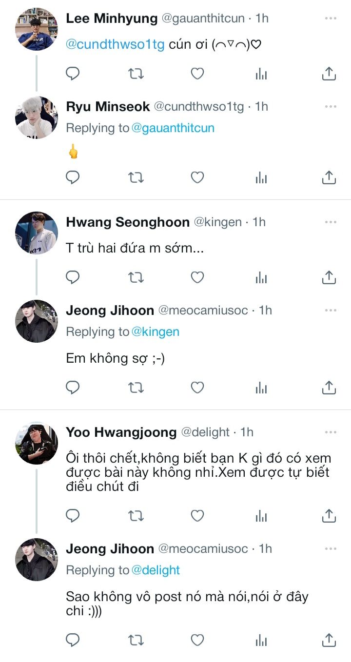Screen dimensions: 351x662
Task: Visit the @kingen replying-to link
Action: (156, 332)
